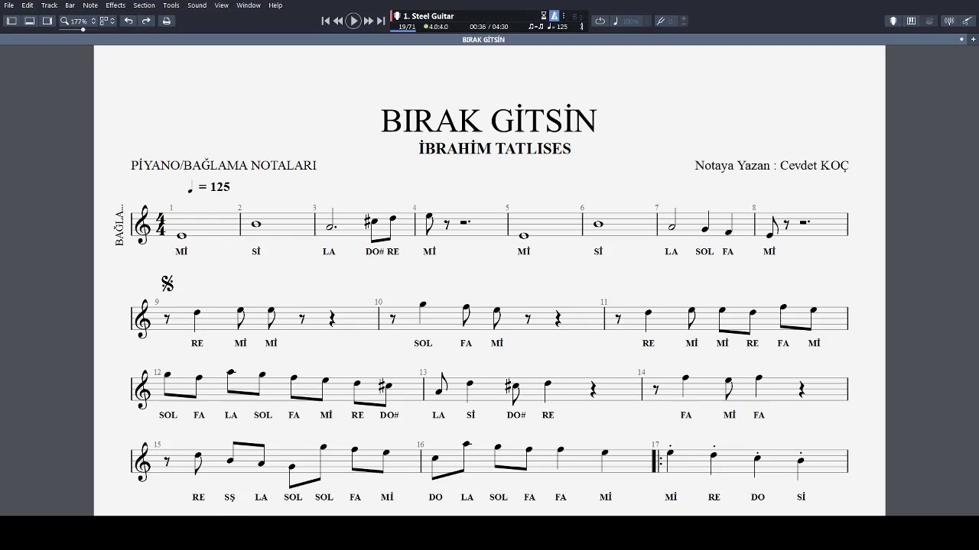The width and height of the screenshot is (979, 550).
Task: Print the score
Action: tap(166, 21)
